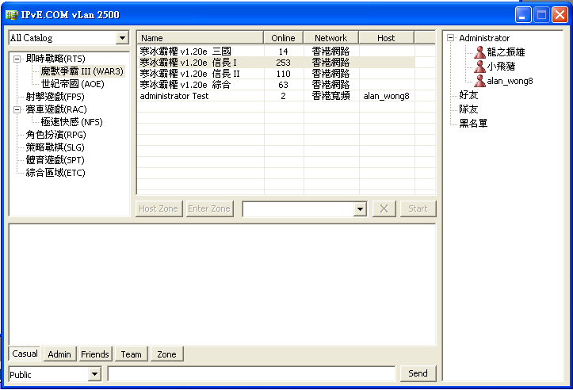Click the Host Zone button

(159, 208)
